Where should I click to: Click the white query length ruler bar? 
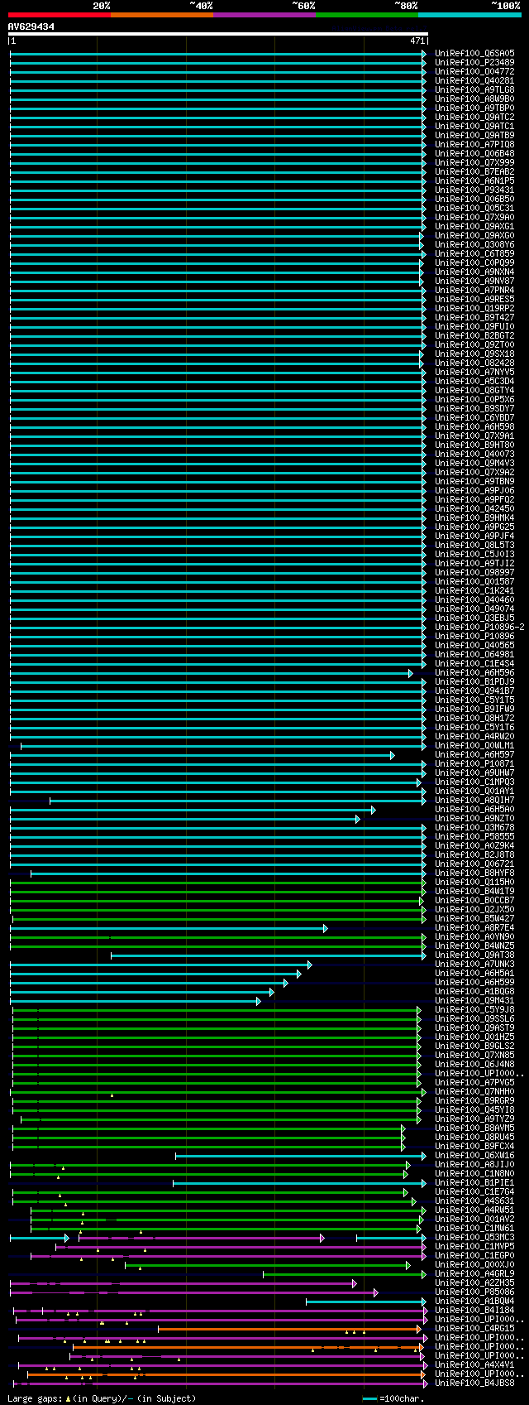tap(218, 34)
